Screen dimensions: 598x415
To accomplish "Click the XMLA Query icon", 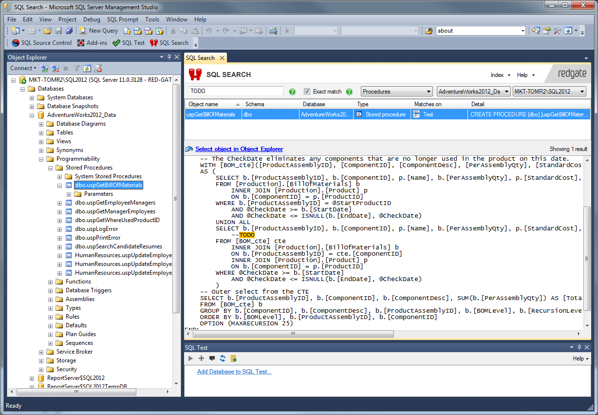I will tap(159, 31).
